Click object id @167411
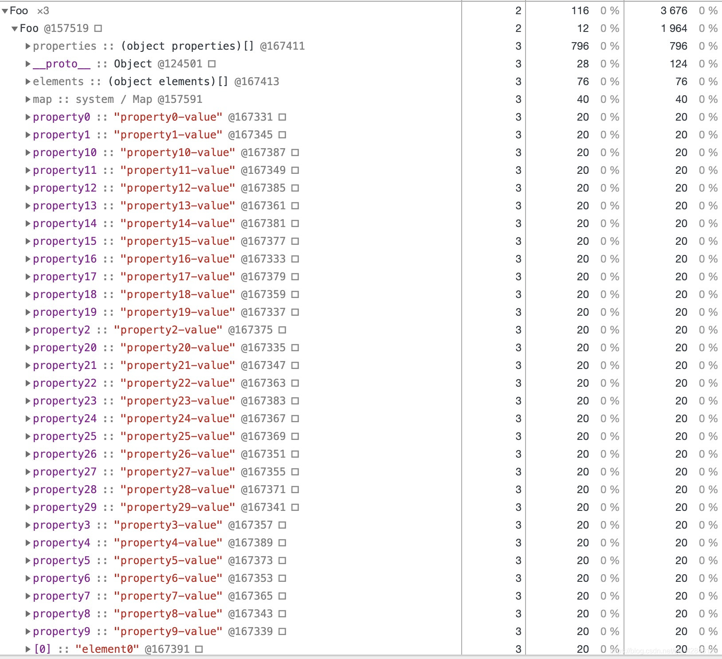Screen dimensions: 722x659 [x=283, y=46]
